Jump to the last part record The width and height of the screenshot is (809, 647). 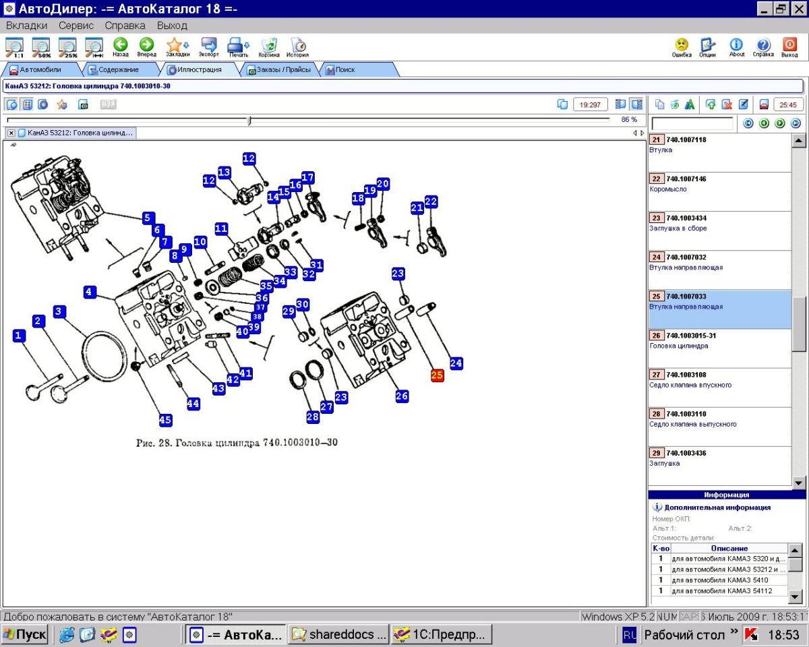click(796, 123)
